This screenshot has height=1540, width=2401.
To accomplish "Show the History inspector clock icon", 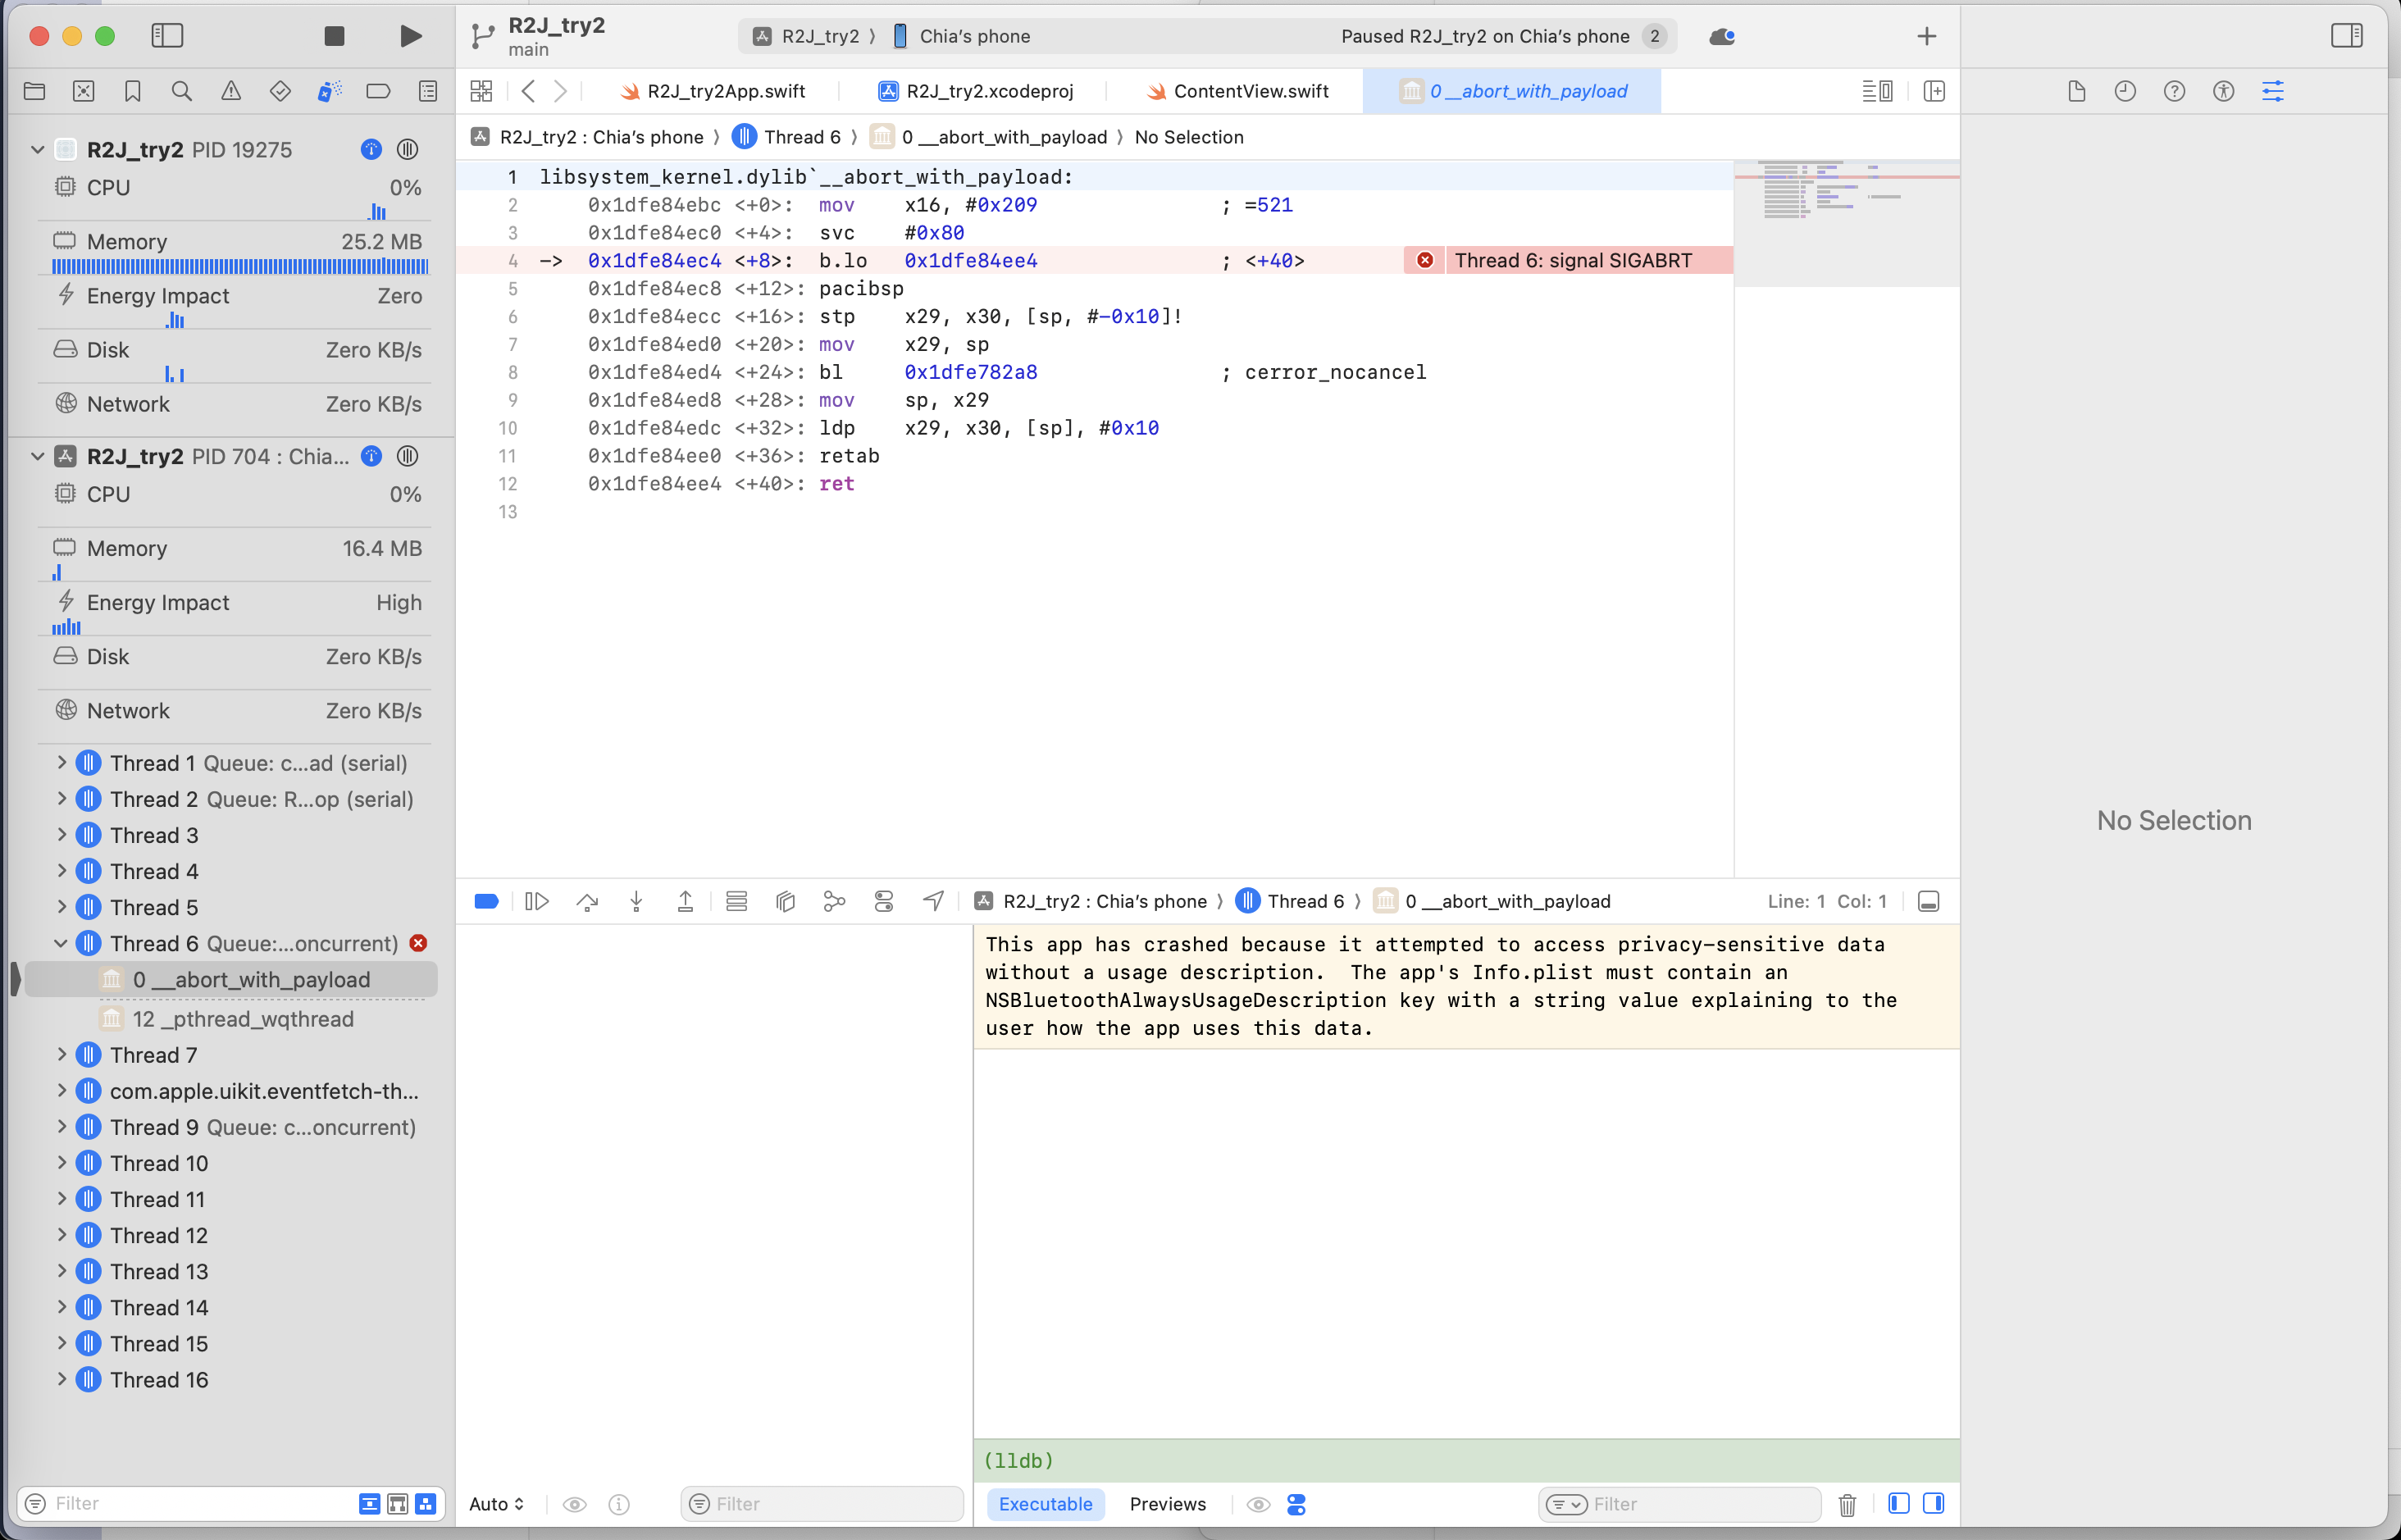I will pyautogui.click(x=2125, y=91).
